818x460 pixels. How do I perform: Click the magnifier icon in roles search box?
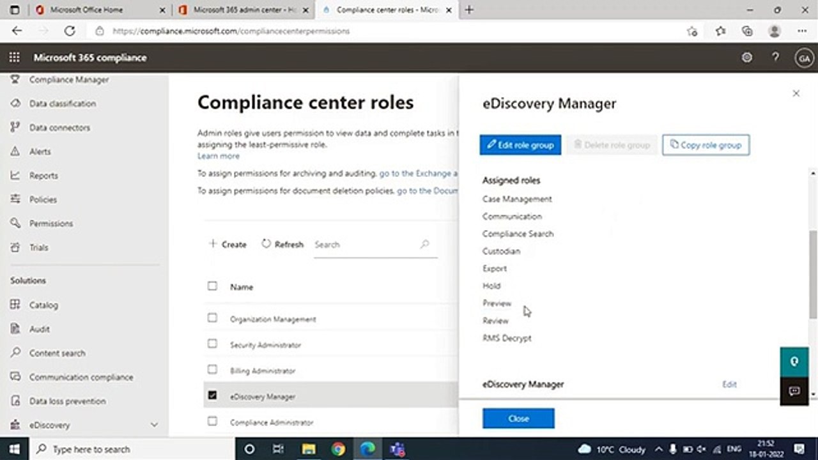[425, 244]
